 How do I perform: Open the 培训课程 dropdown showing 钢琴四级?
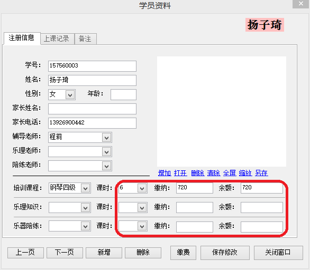tap(85, 188)
